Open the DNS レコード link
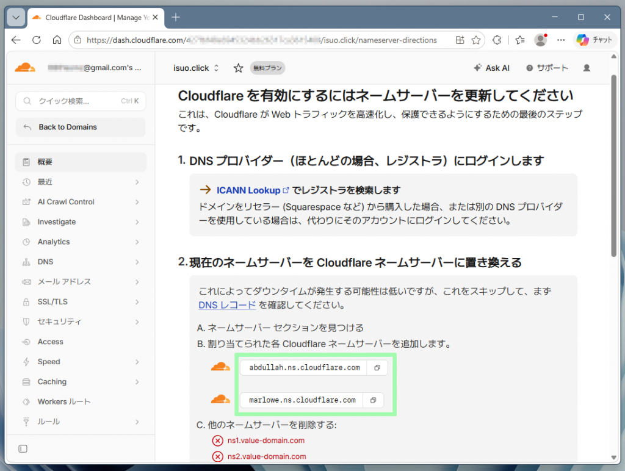 click(x=227, y=305)
